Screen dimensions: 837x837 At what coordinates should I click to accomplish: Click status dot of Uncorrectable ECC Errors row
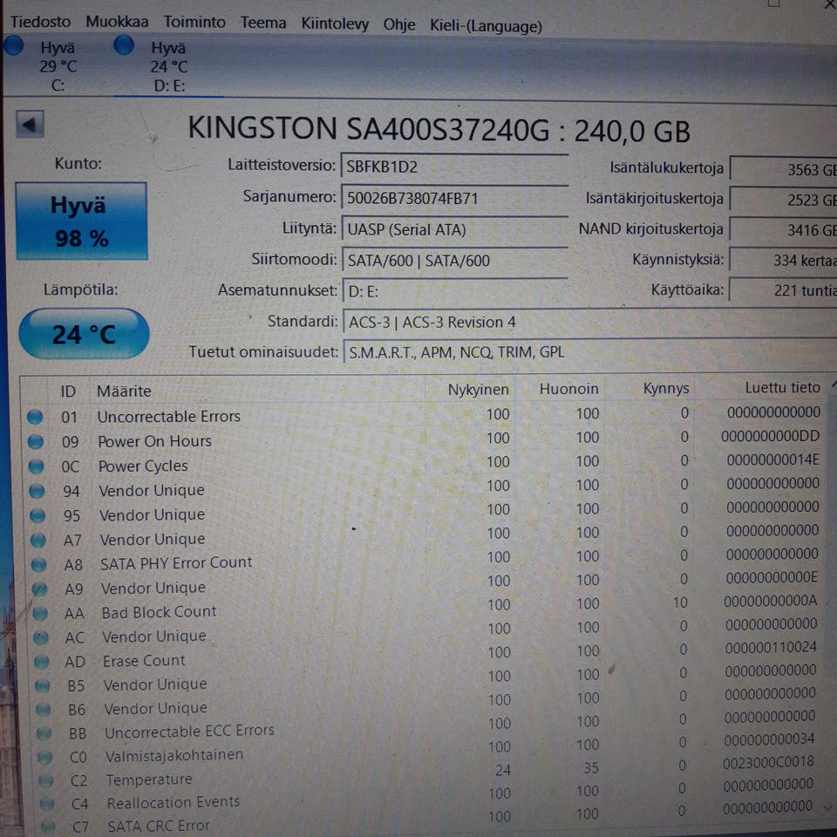[x=44, y=733]
